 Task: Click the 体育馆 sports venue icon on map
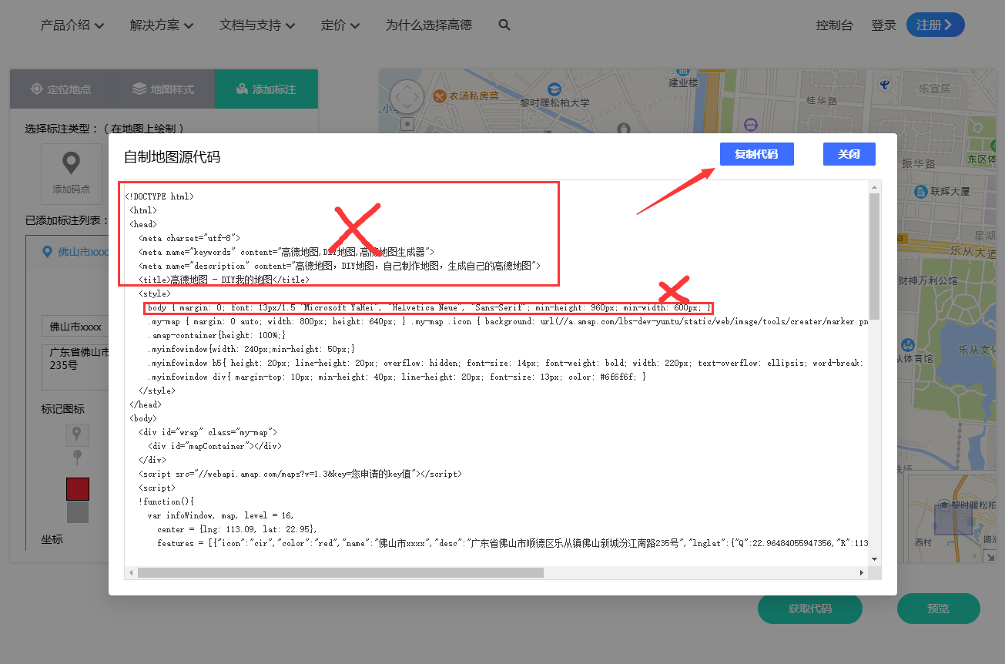pyautogui.click(x=907, y=345)
